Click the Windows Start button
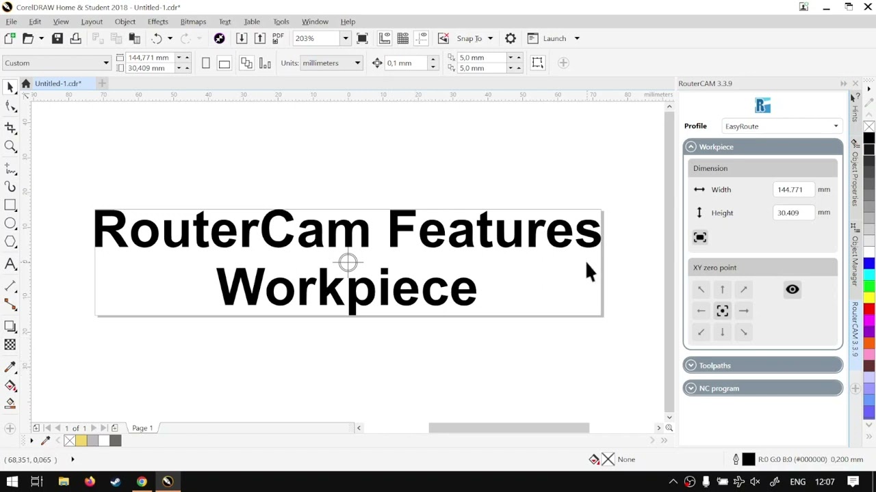 tap(12, 482)
